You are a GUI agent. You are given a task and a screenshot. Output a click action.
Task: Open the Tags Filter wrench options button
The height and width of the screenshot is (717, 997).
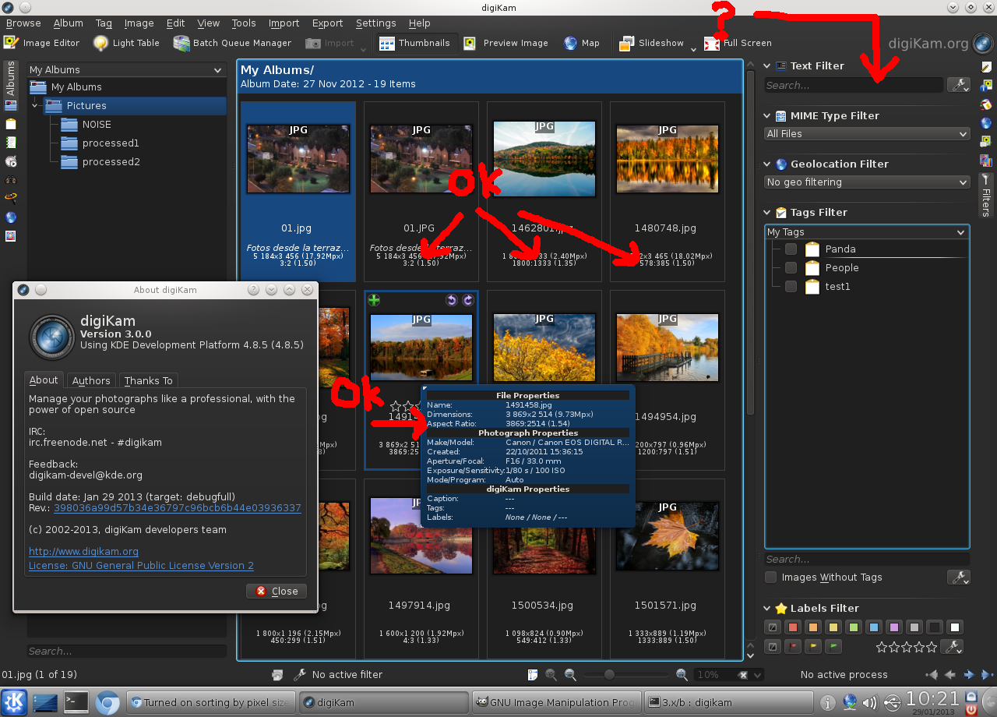(959, 577)
